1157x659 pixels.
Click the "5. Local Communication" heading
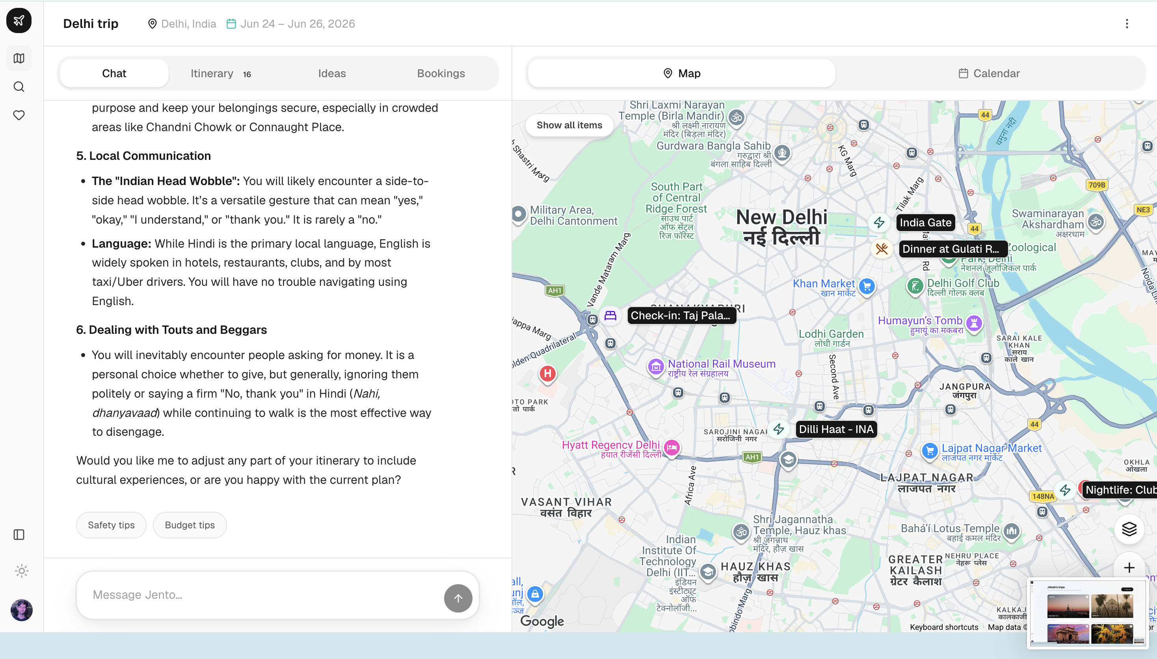[143, 156]
